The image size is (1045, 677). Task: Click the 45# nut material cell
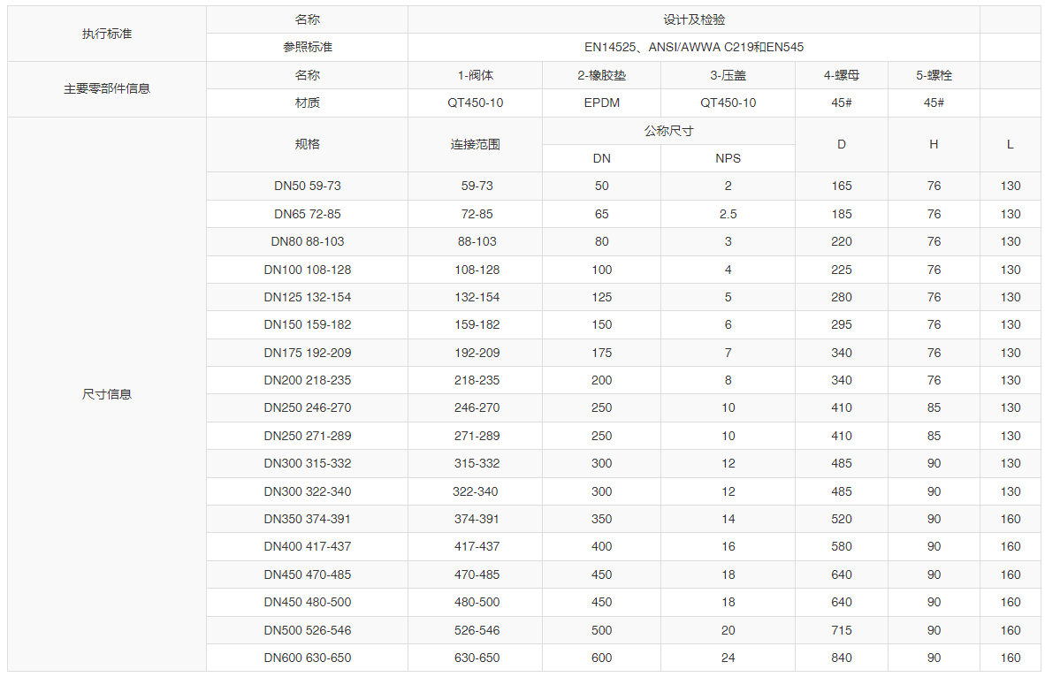coord(842,103)
